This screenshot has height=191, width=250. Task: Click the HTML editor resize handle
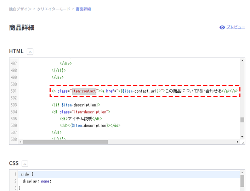[x=243, y=143]
